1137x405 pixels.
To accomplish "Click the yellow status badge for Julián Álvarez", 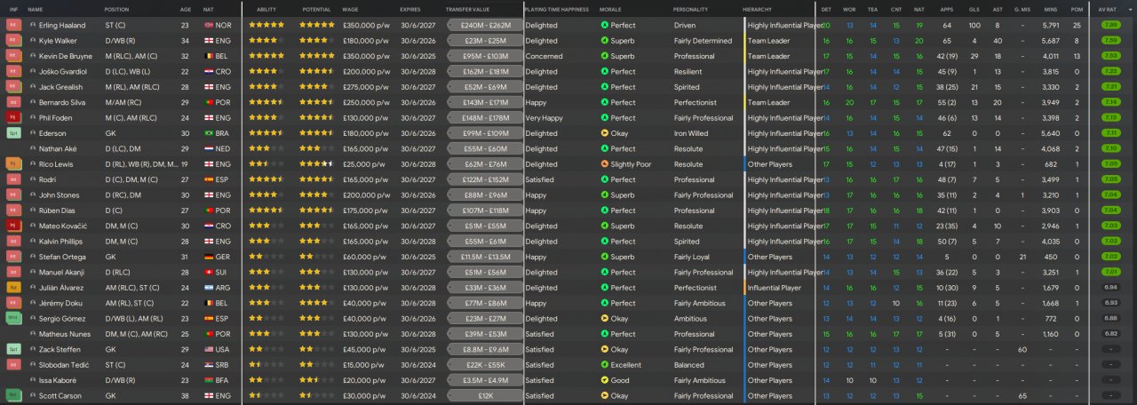I will click(x=12, y=288).
